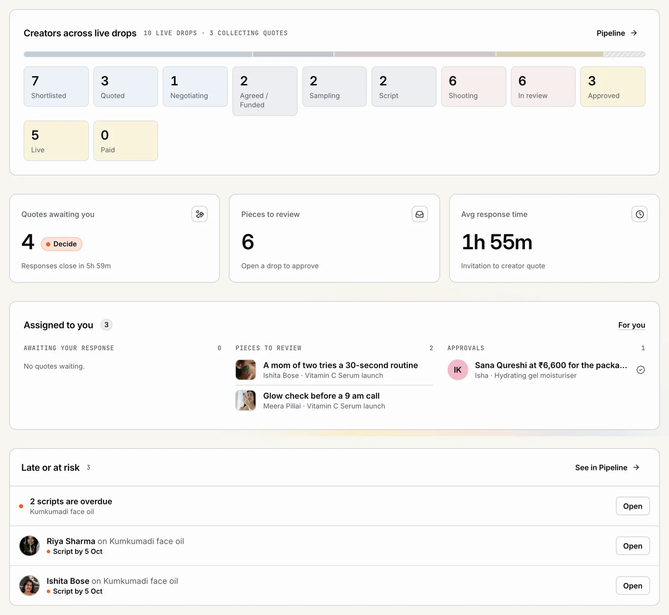Open the 2 scripts are overdue item
The width and height of the screenshot is (669, 615).
click(334, 506)
